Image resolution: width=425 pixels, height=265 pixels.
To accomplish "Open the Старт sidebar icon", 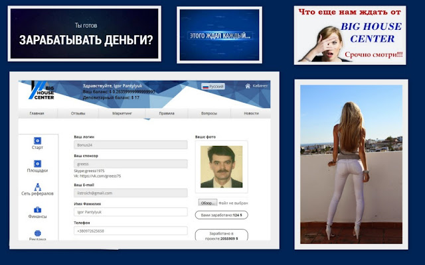I will click(37, 140).
